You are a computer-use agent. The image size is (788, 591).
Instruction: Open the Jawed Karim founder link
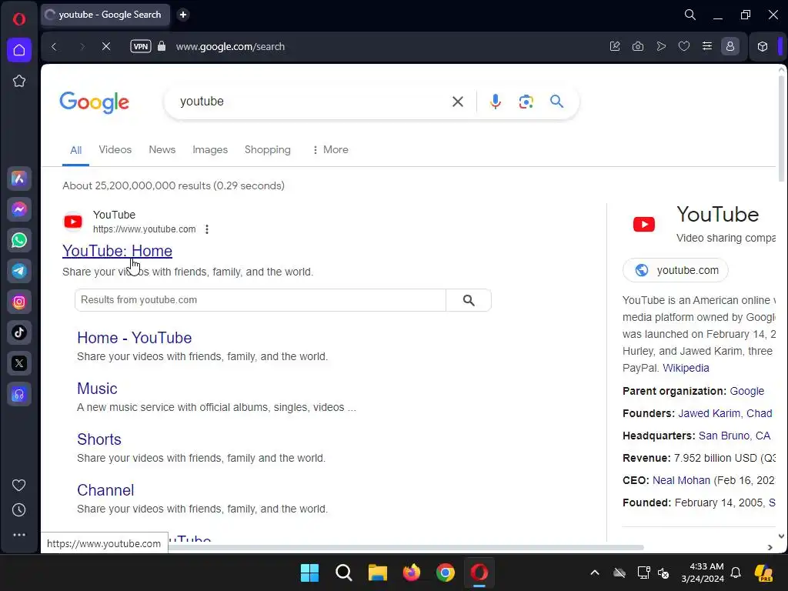point(709,413)
